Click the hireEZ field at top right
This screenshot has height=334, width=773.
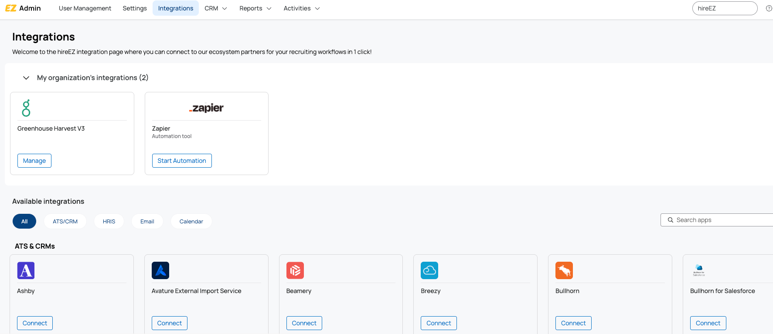tap(725, 8)
